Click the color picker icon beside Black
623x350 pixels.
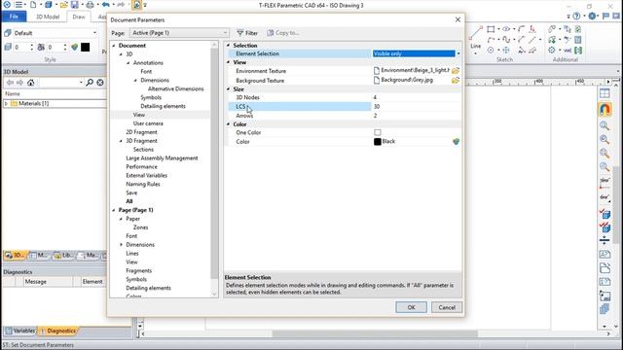pyautogui.click(x=456, y=141)
